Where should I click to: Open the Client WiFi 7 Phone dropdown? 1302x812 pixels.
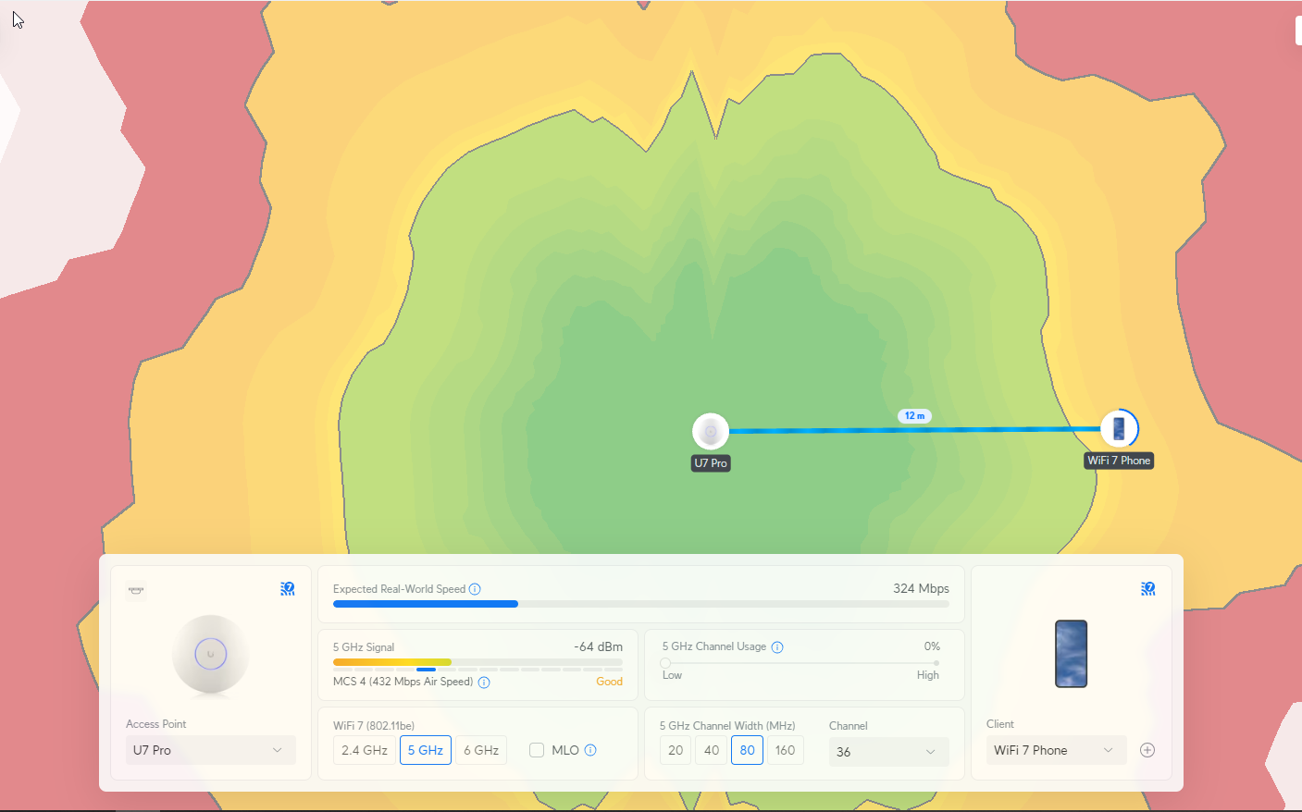1057,750
